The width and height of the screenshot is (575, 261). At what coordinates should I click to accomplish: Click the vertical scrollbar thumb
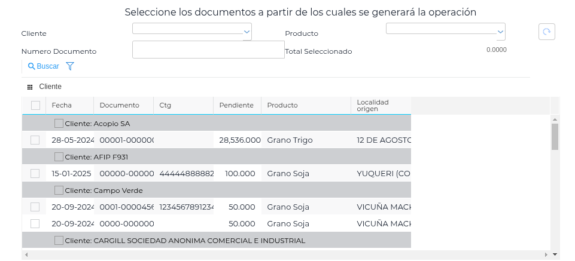tap(555, 136)
